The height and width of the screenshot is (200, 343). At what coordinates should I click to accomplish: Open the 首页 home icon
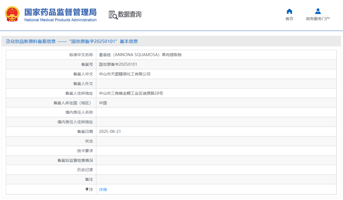pos(289,11)
